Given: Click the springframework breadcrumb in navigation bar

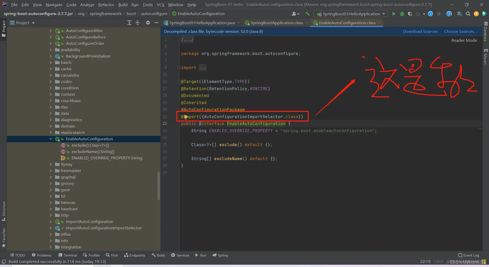Looking at the screenshot, I should click(x=105, y=13).
